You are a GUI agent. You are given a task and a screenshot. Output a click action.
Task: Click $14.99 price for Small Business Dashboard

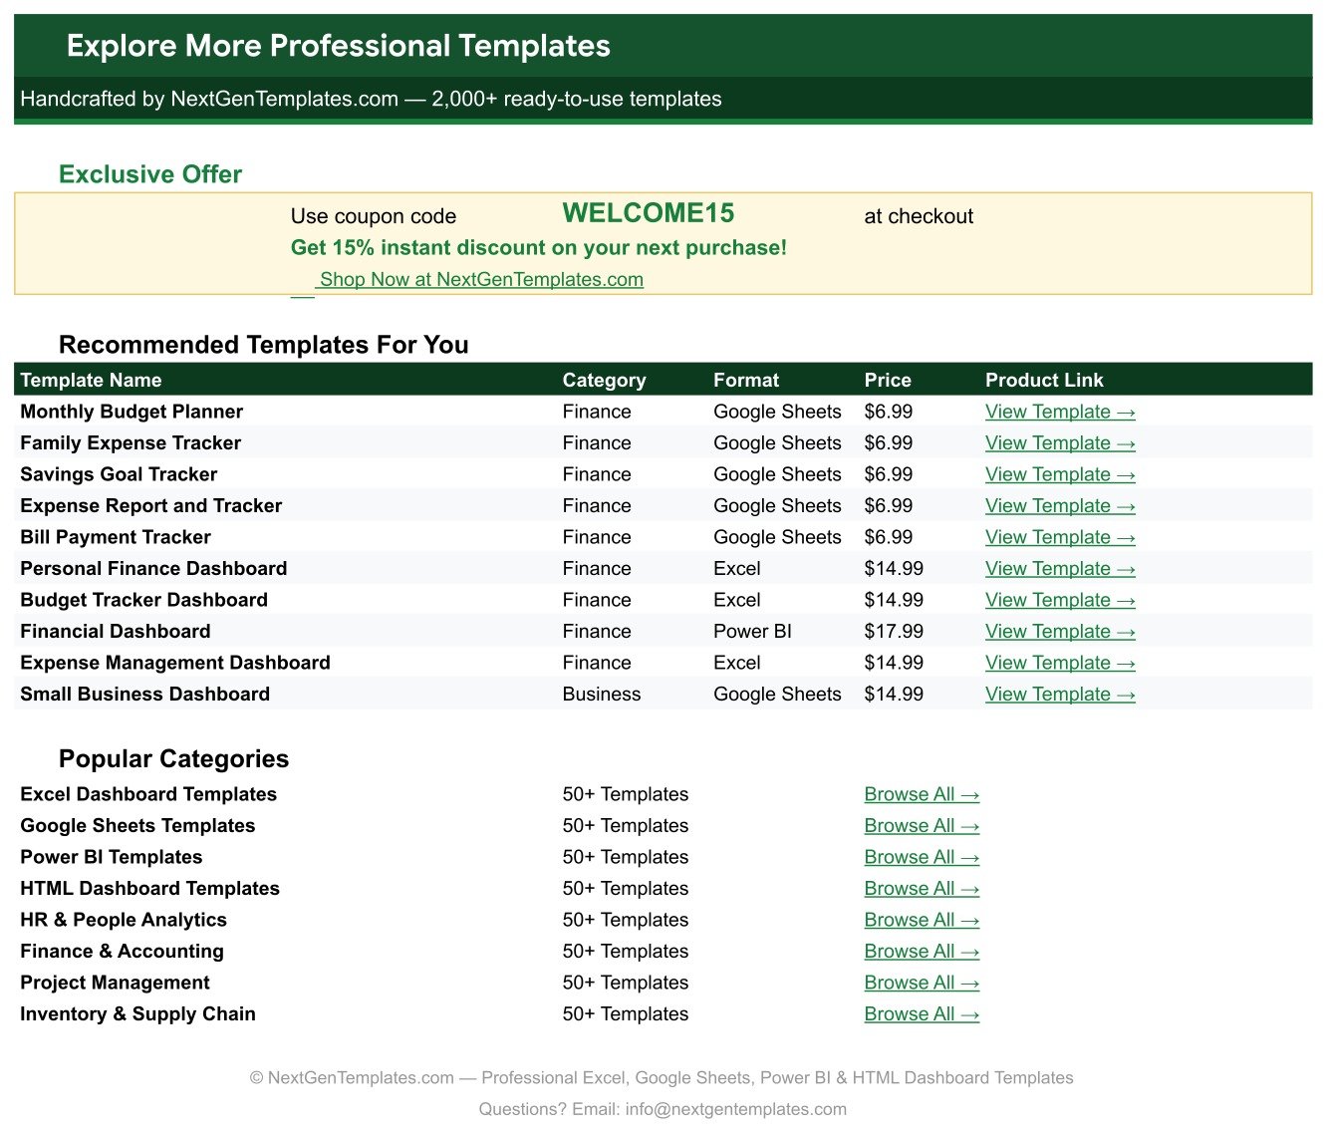[x=894, y=695]
